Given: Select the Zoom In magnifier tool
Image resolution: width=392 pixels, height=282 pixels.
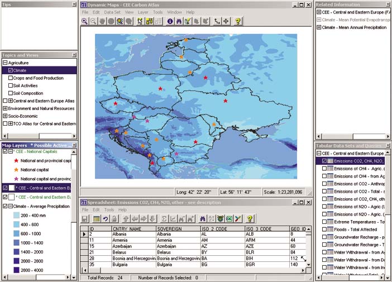Looking at the screenshot, I should click(85, 21).
